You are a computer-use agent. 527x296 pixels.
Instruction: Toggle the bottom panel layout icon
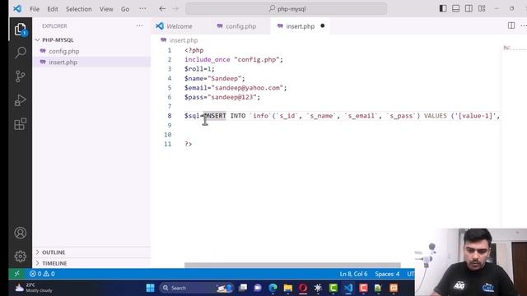[455, 9]
